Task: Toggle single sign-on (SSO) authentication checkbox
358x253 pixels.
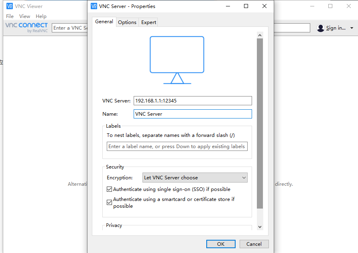Action: [109, 189]
